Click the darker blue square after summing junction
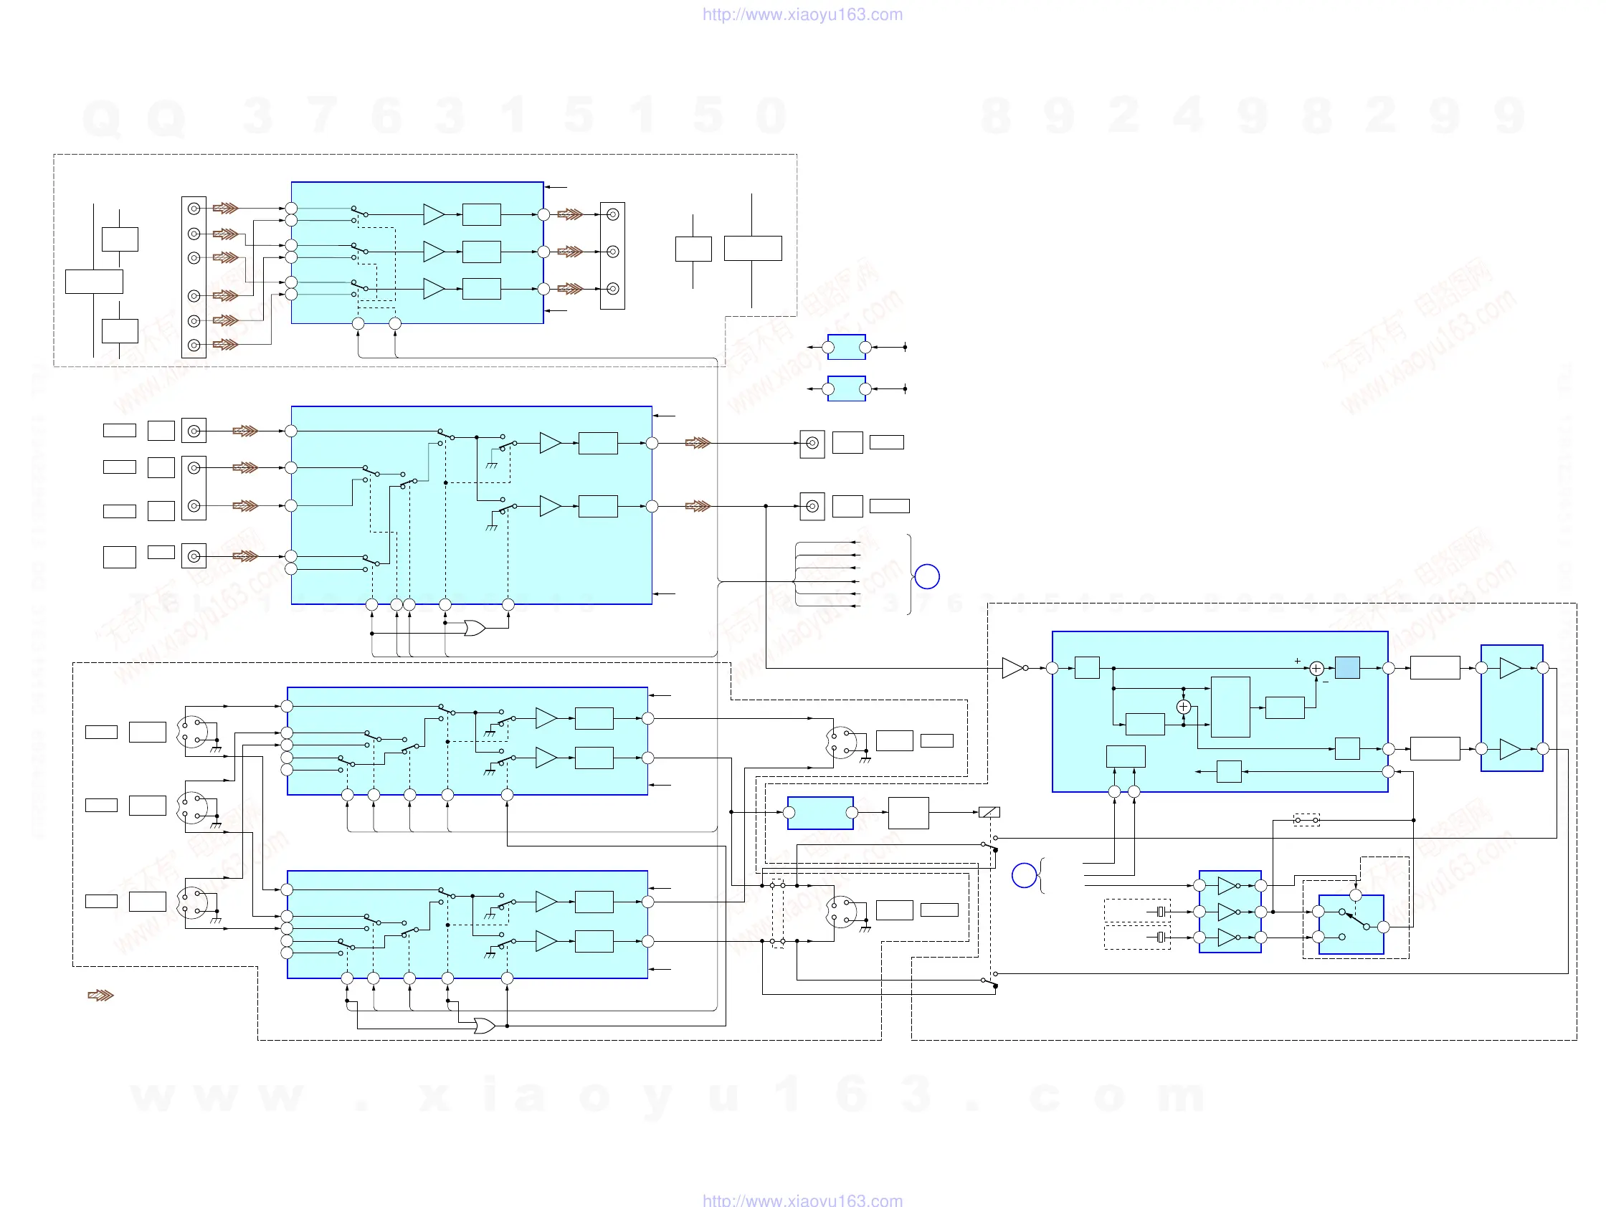The image size is (1606, 1207). click(1346, 668)
